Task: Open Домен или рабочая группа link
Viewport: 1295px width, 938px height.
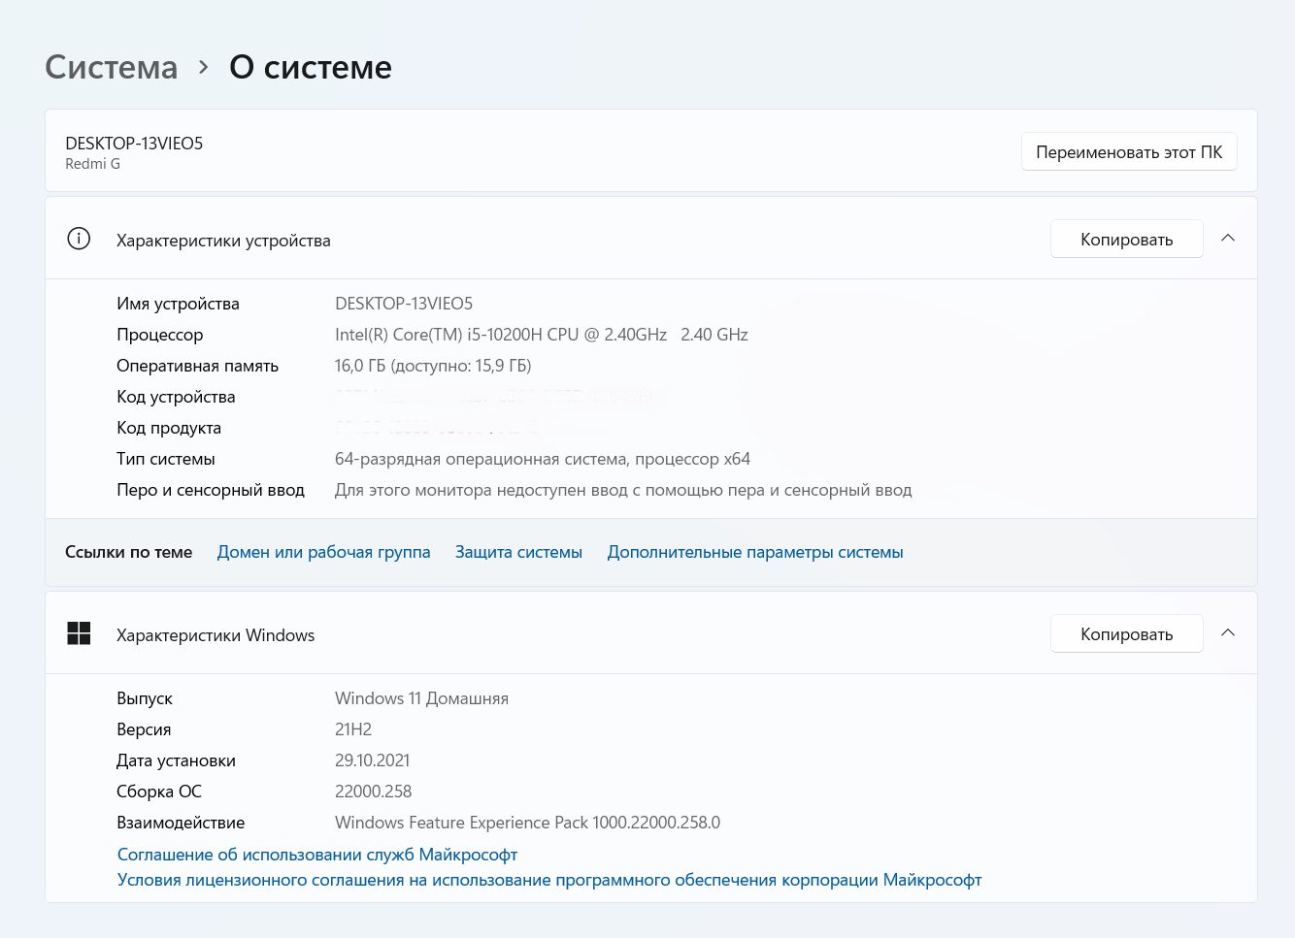Action: click(324, 552)
